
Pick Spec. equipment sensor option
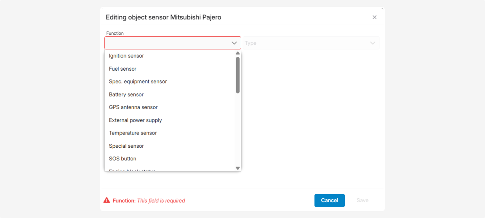(x=138, y=82)
